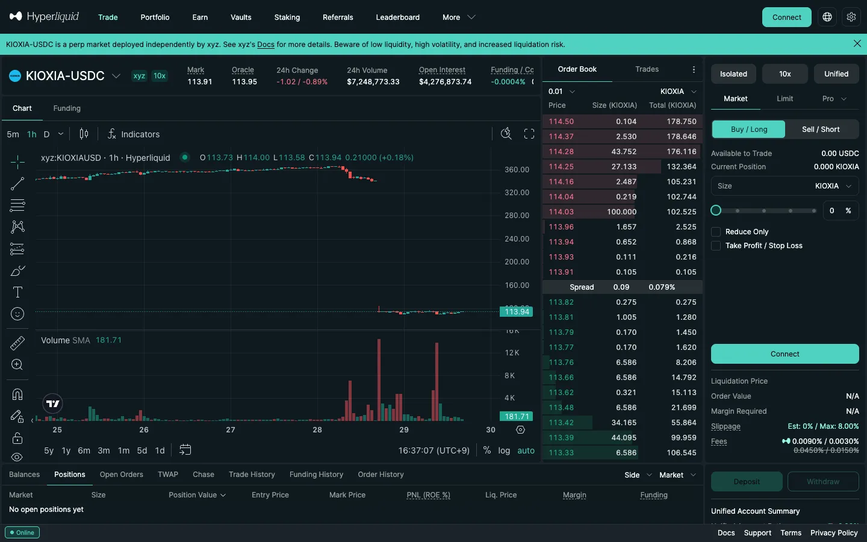Enable the Reduce Only checkbox
This screenshot has height=542, width=867.
coord(716,232)
